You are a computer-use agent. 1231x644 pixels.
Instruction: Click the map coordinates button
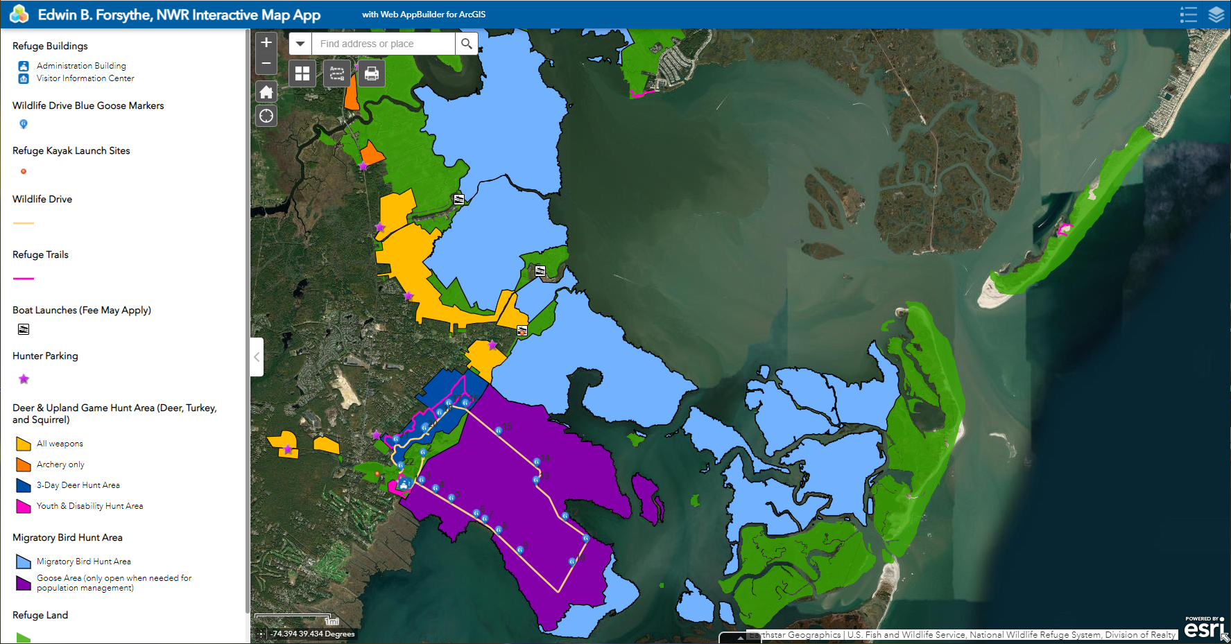(261, 634)
